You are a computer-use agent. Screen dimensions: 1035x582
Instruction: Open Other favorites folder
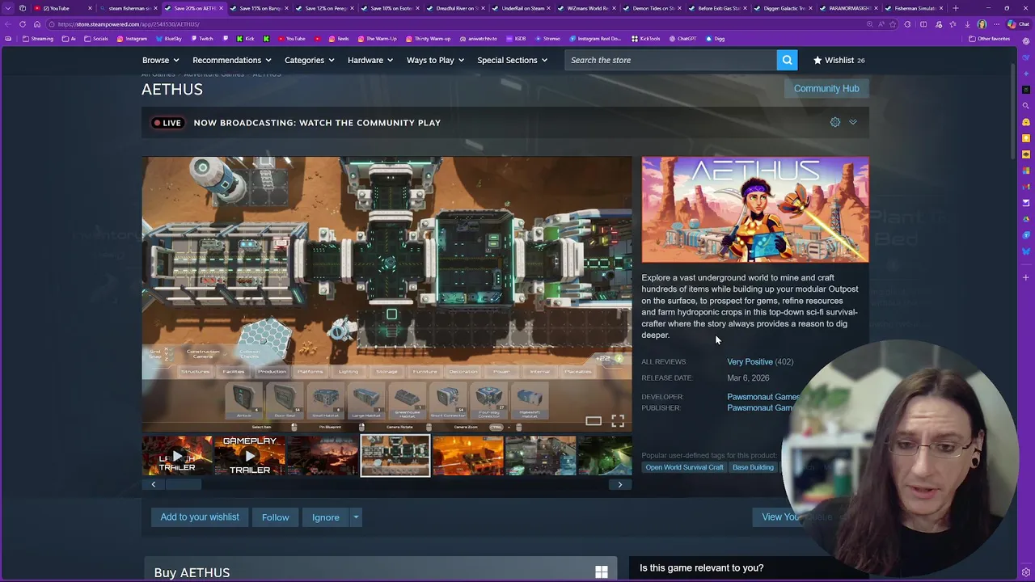click(x=990, y=39)
